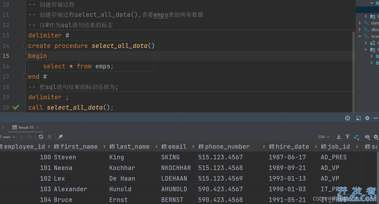Toggle the eye view options icon
The image size is (379, 204).
coord(367,137)
